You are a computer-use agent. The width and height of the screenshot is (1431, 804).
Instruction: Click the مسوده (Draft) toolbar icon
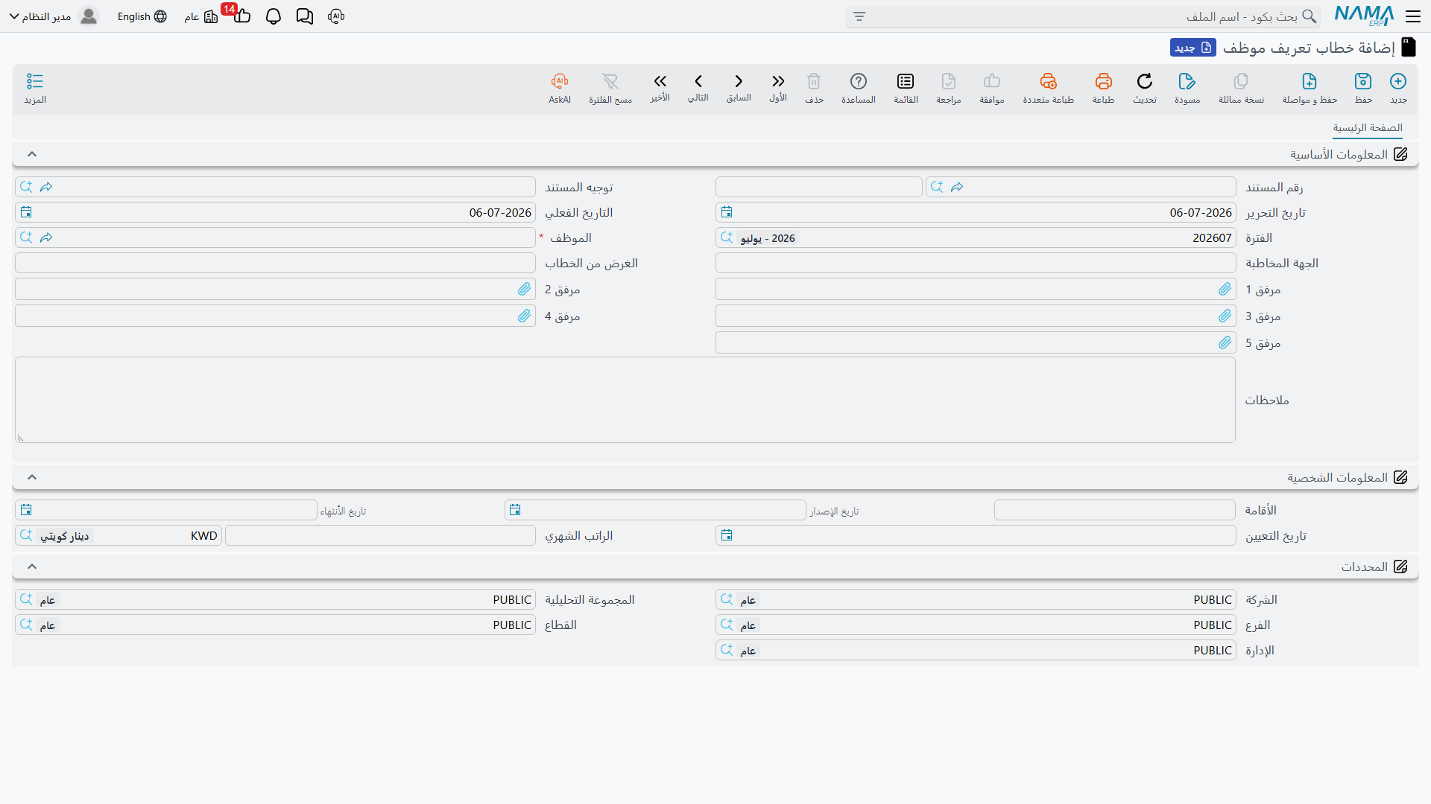(1187, 81)
